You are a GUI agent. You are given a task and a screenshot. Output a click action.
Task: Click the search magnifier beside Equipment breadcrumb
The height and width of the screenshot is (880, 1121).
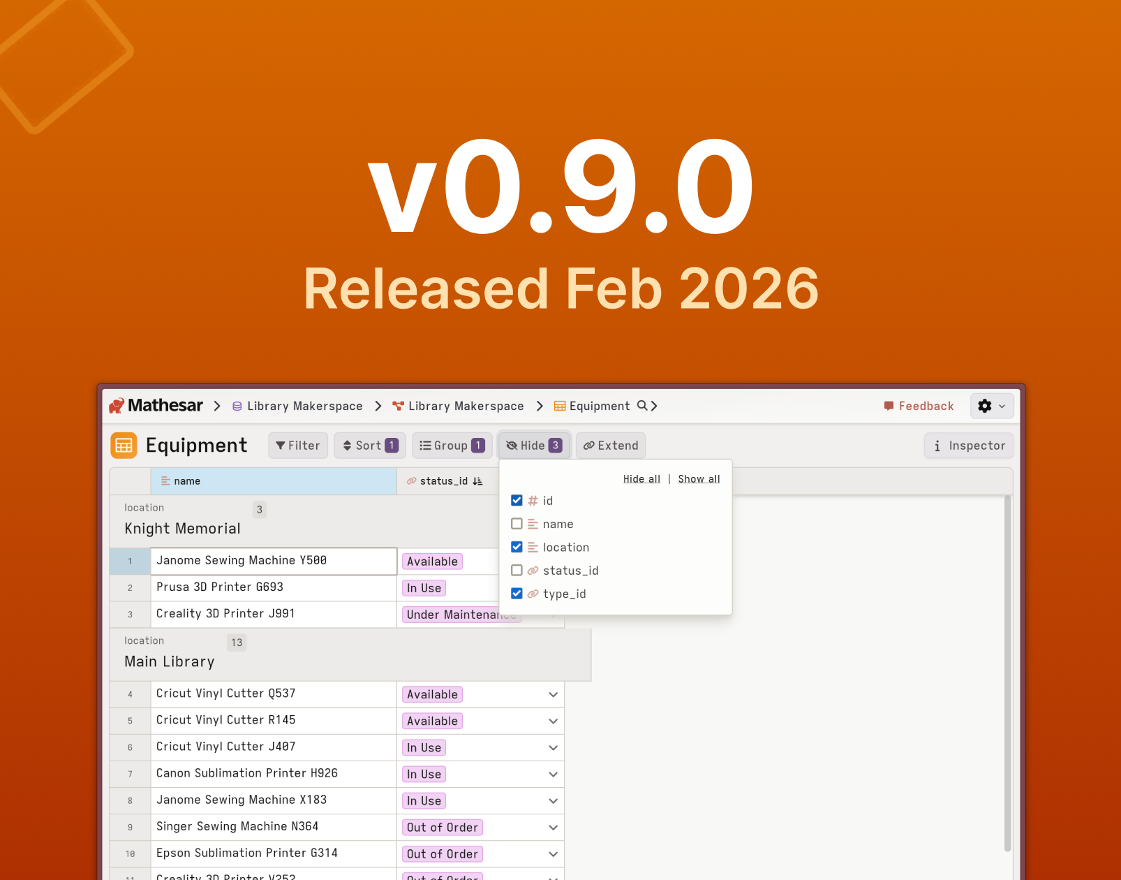[642, 406]
